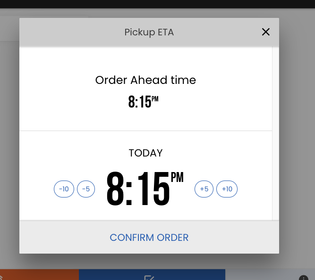This screenshot has height=280, width=315.
Task: Click the Pickup ETA dialog title
Action: [x=149, y=32]
